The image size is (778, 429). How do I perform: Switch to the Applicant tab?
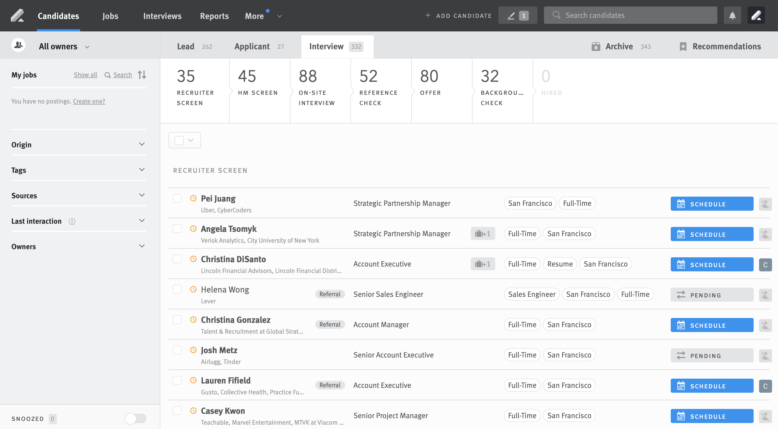[252, 46]
